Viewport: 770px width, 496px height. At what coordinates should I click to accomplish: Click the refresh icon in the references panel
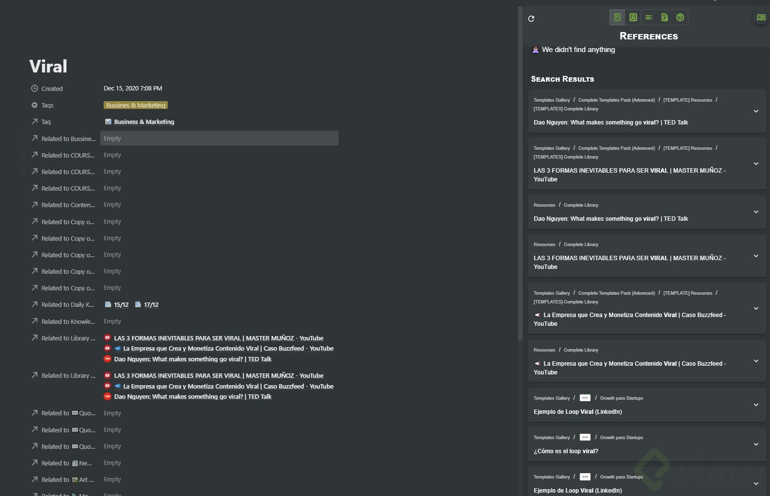coord(531,19)
